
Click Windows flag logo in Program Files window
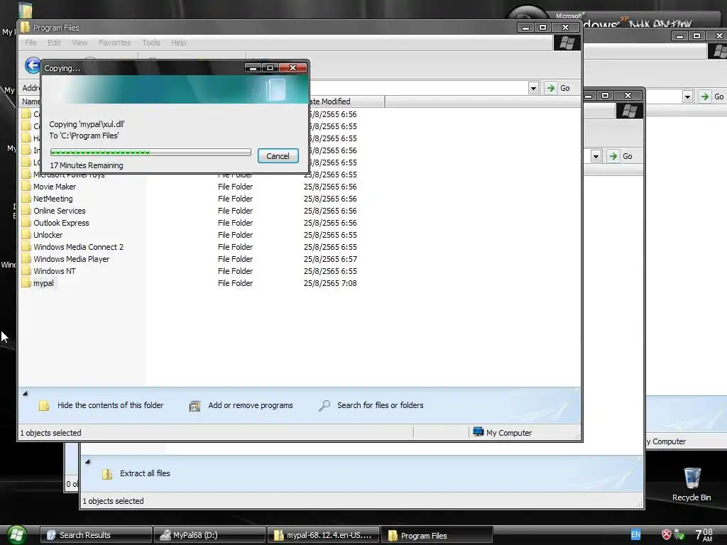(567, 43)
